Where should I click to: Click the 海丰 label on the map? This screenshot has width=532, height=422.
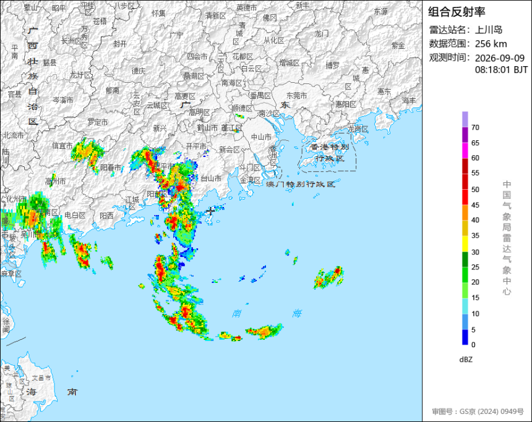coord(409,100)
